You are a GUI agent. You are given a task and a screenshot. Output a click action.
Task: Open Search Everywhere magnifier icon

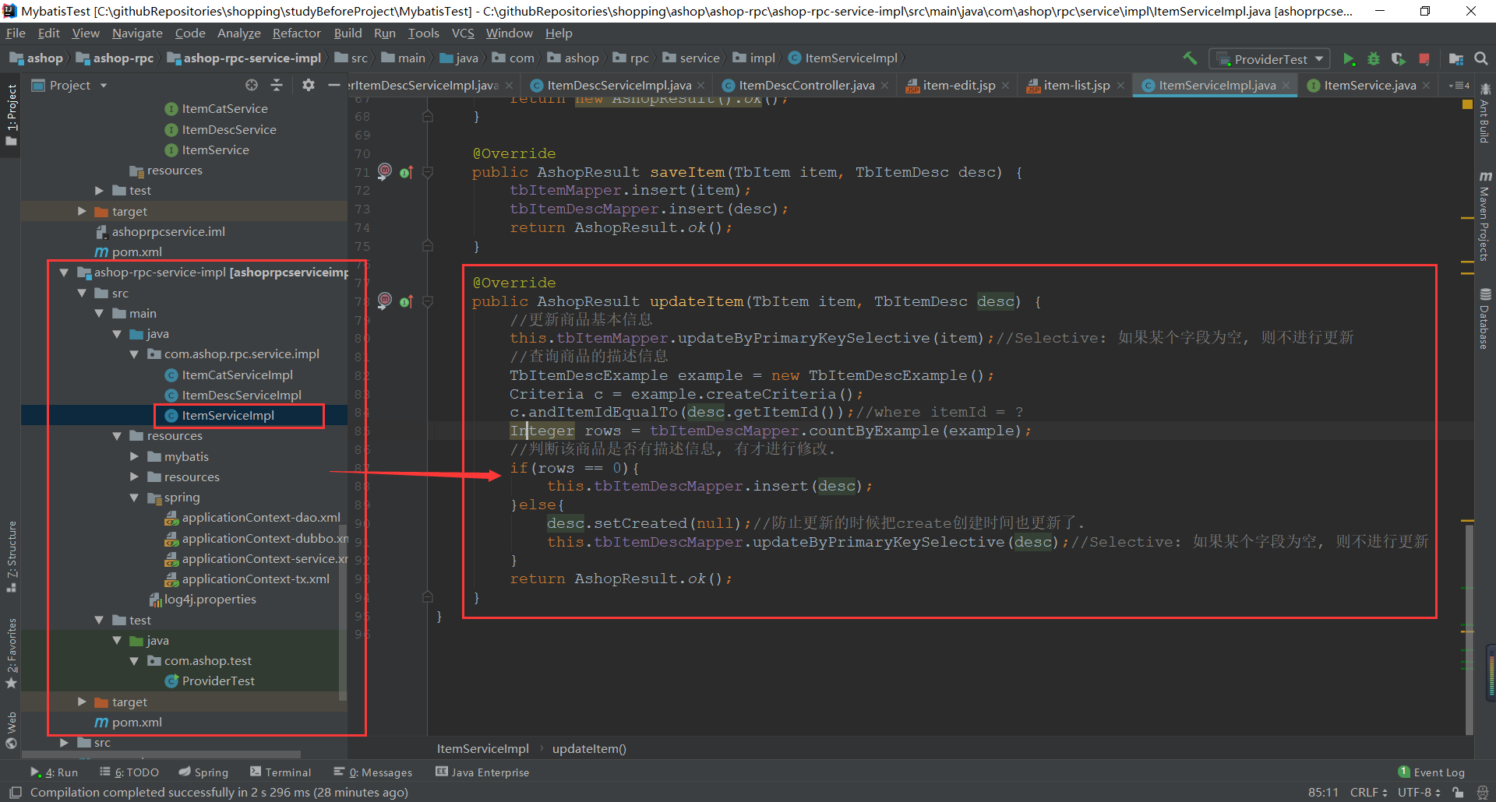[1481, 58]
